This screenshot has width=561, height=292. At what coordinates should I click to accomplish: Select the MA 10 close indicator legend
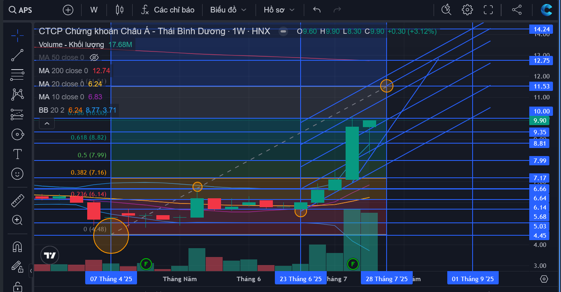coord(70,97)
